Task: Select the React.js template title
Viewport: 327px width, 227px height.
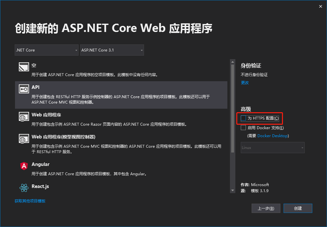Action: click(x=40, y=186)
